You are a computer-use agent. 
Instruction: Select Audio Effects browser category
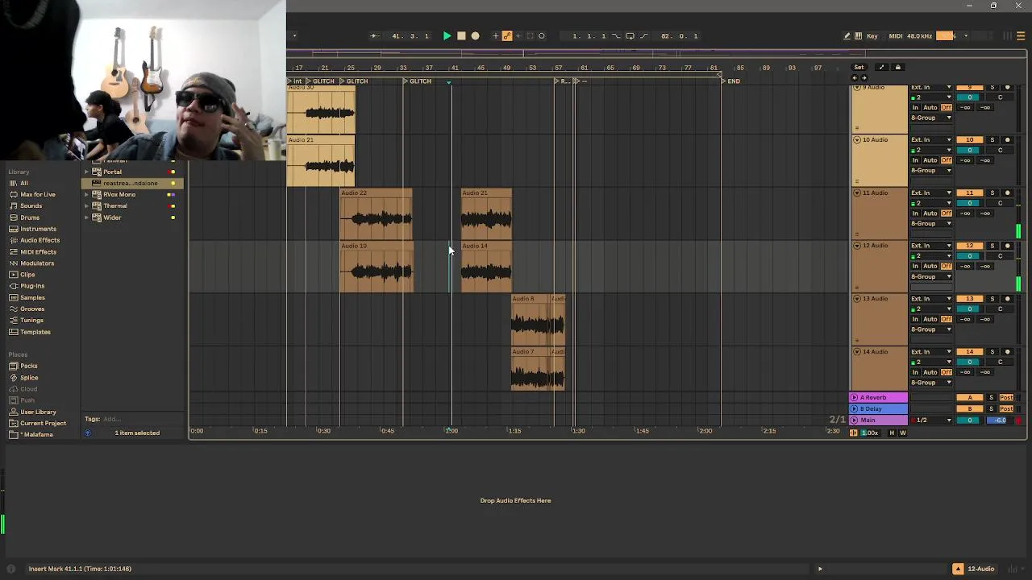coord(40,240)
